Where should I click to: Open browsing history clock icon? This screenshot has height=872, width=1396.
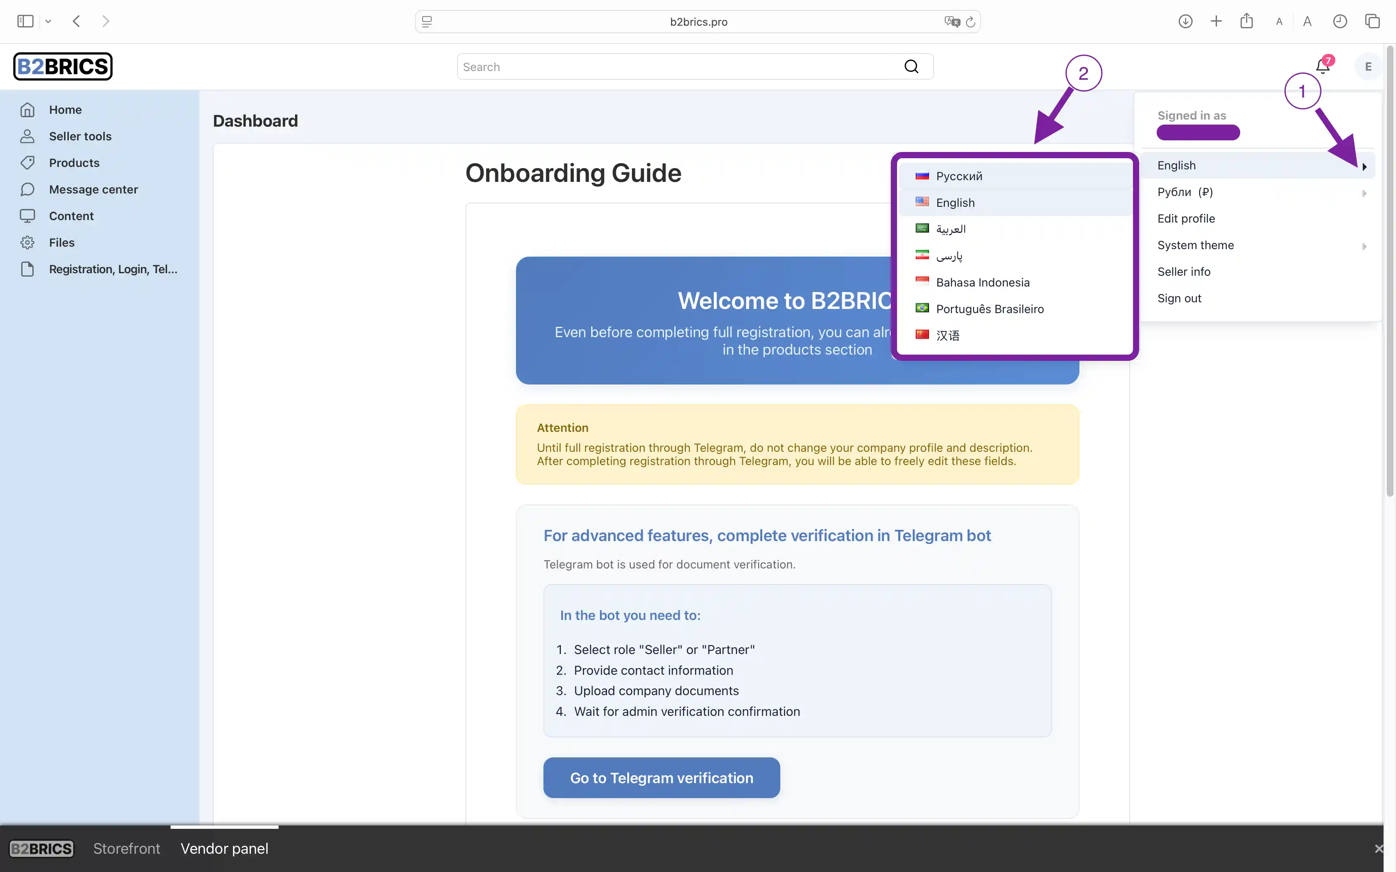(1340, 21)
